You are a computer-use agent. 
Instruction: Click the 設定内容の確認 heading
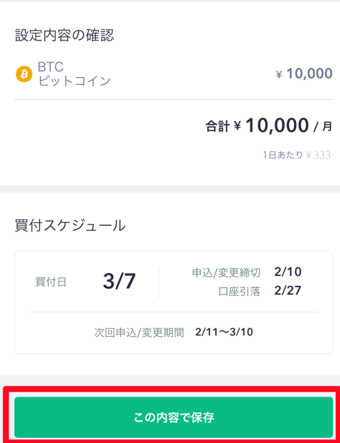(x=65, y=35)
